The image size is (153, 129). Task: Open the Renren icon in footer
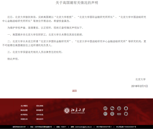pyautogui.click(x=119, y=114)
